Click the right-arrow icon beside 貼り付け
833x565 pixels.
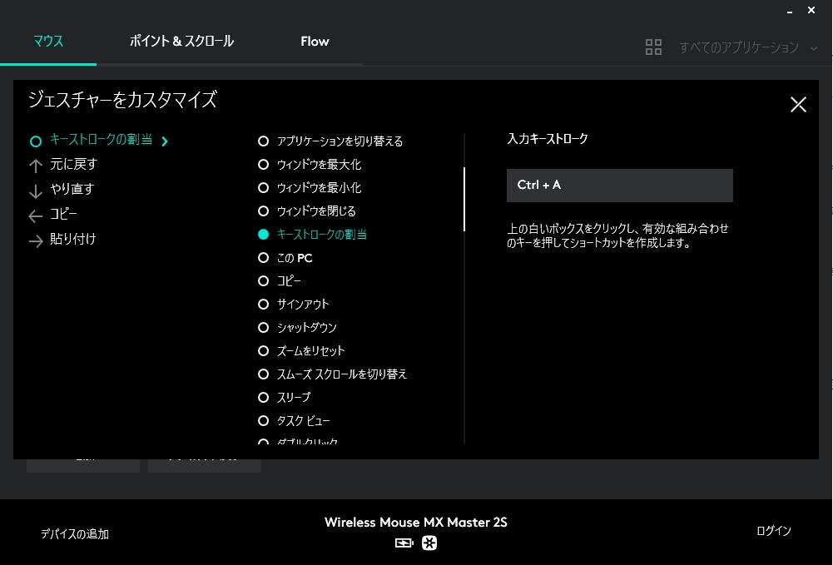click(36, 240)
